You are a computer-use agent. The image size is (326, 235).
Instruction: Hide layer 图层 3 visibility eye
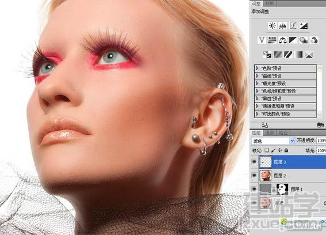(254, 162)
